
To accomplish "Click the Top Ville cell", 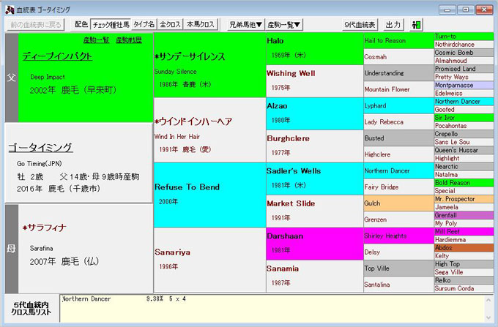I will [398, 268].
